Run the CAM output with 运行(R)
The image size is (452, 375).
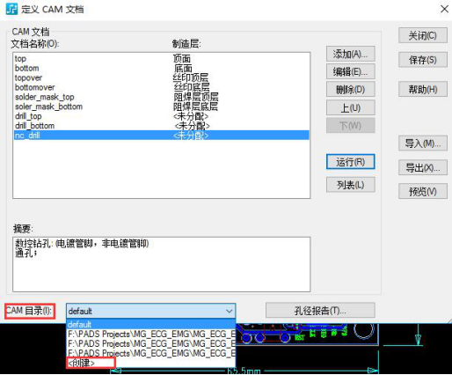[351, 162]
